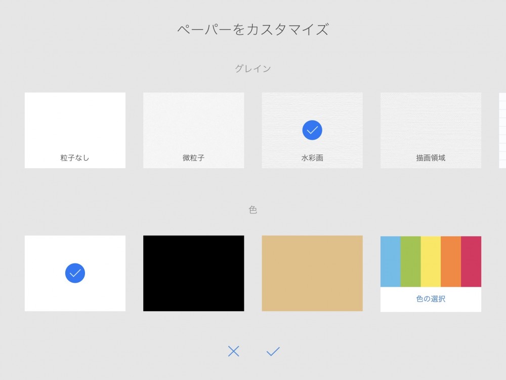Click the 描画領域 text label
This screenshot has height=380, width=506.
[x=431, y=158]
